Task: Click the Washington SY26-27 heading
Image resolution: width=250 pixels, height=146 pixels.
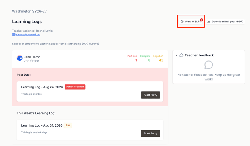Action: coord(29,11)
